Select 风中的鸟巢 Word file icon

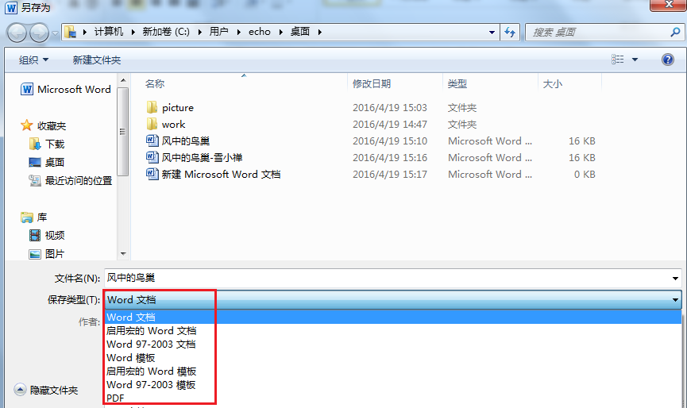(152, 140)
